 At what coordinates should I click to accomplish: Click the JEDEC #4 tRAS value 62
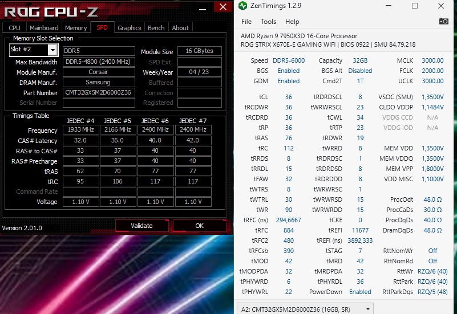coord(80,171)
